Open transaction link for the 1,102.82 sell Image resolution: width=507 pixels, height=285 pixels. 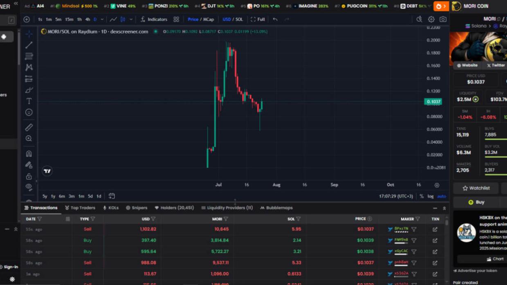[435, 229]
